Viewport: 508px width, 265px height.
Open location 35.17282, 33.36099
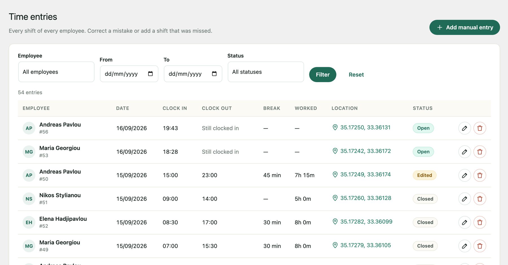[x=363, y=222]
